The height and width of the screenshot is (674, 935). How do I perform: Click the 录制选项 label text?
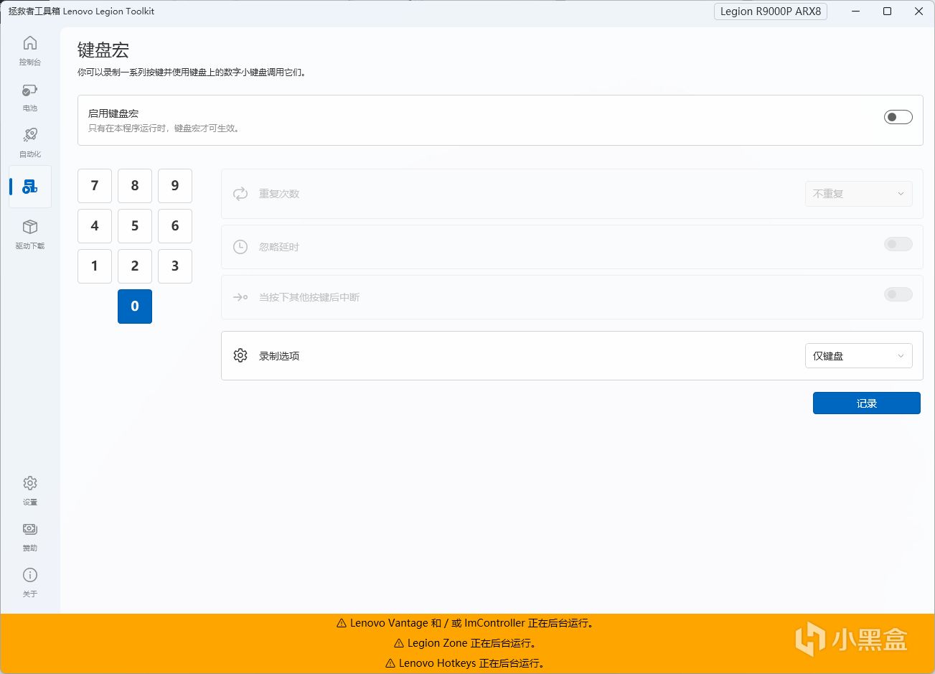coord(279,356)
